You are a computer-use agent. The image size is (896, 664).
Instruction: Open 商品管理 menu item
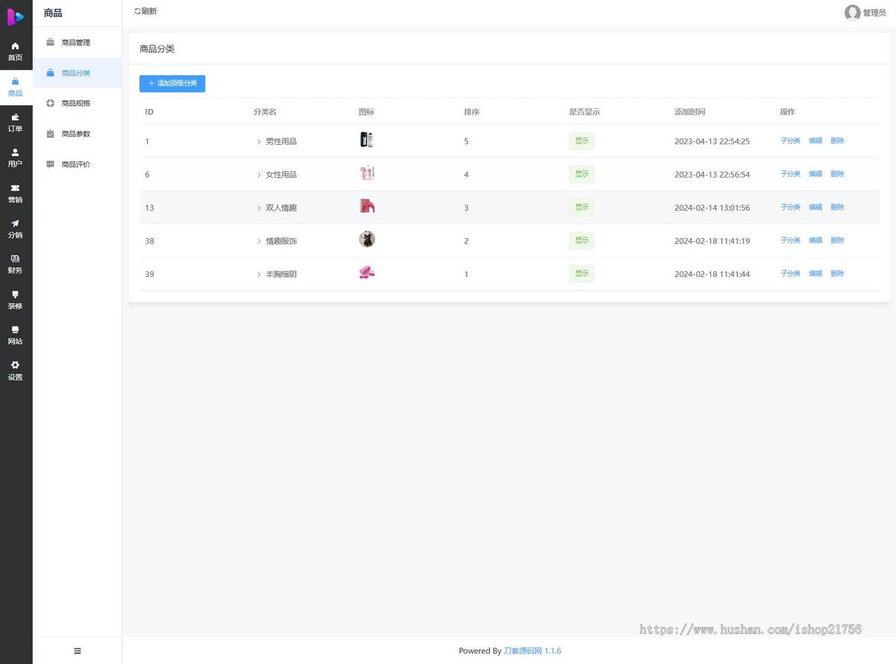78,43
